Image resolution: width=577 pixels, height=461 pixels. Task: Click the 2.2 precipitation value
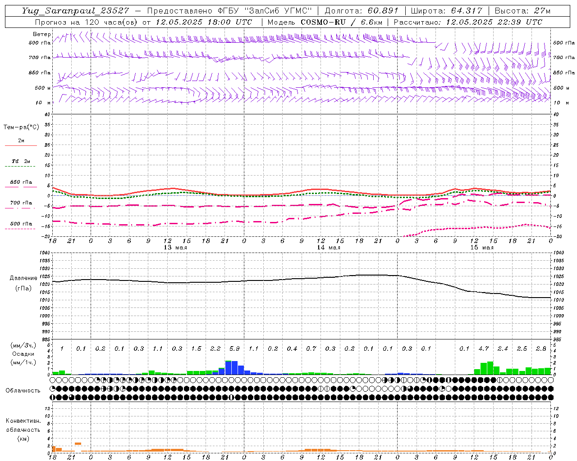coord(215,348)
